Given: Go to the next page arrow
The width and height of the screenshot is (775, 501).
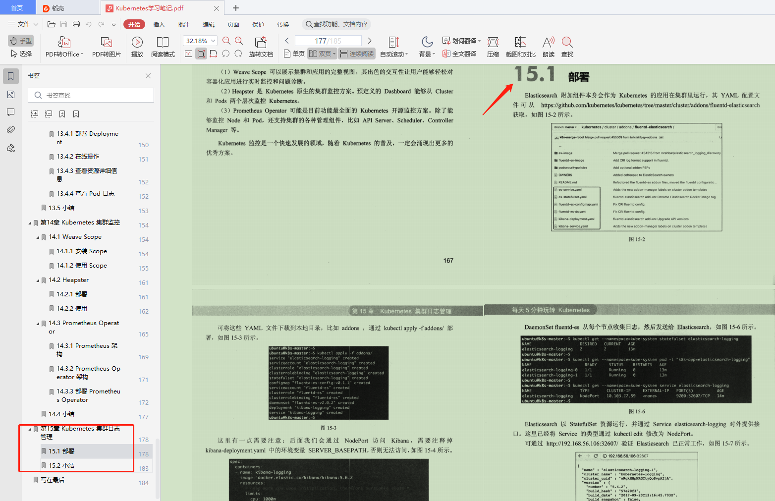Looking at the screenshot, I should [x=369, y=41].
